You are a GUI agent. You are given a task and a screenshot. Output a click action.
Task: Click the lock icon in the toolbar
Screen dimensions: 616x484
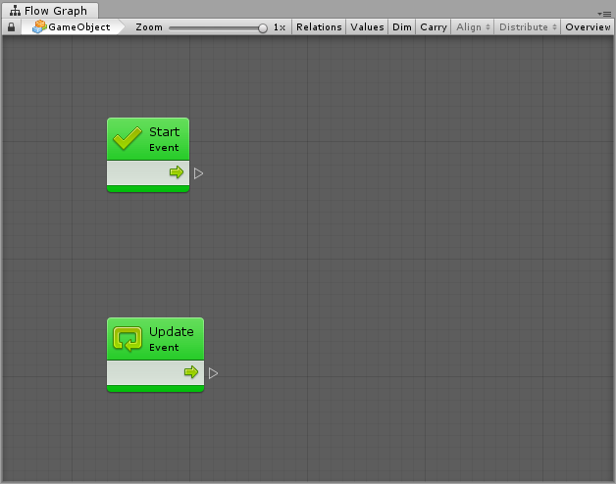(11, 27)
